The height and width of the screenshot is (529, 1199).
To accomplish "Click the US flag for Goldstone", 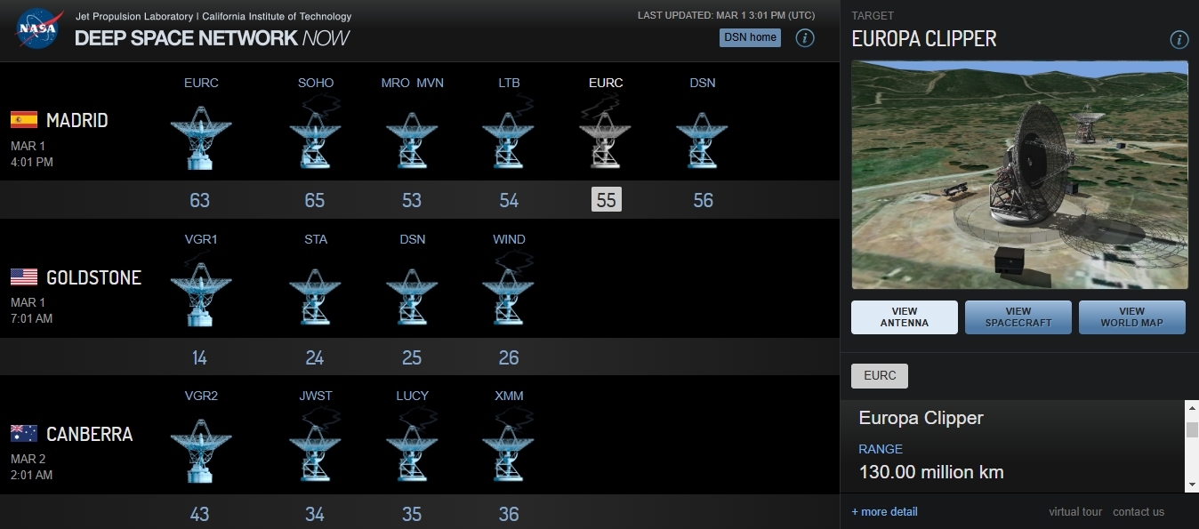I will coord(24,277).
